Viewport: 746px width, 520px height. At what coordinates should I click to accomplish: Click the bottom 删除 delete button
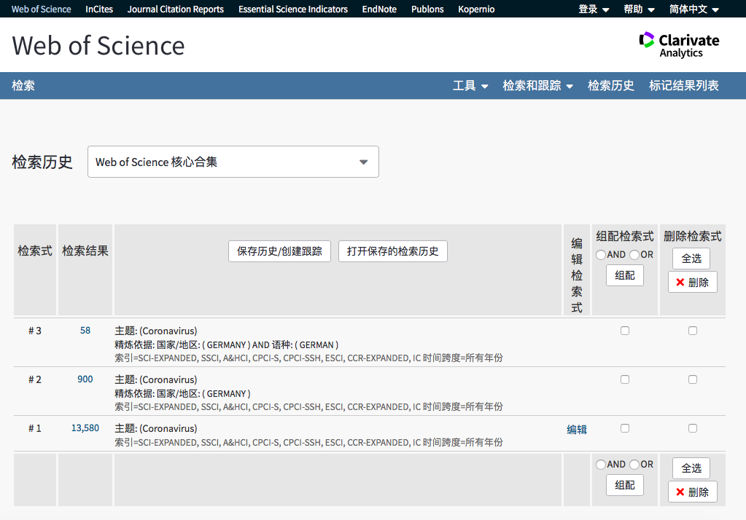[x=692, y=492]
